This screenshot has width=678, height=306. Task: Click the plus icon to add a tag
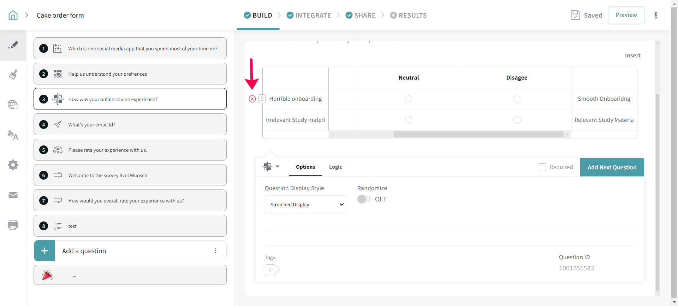pyautogui.click(x=270, y=270)
